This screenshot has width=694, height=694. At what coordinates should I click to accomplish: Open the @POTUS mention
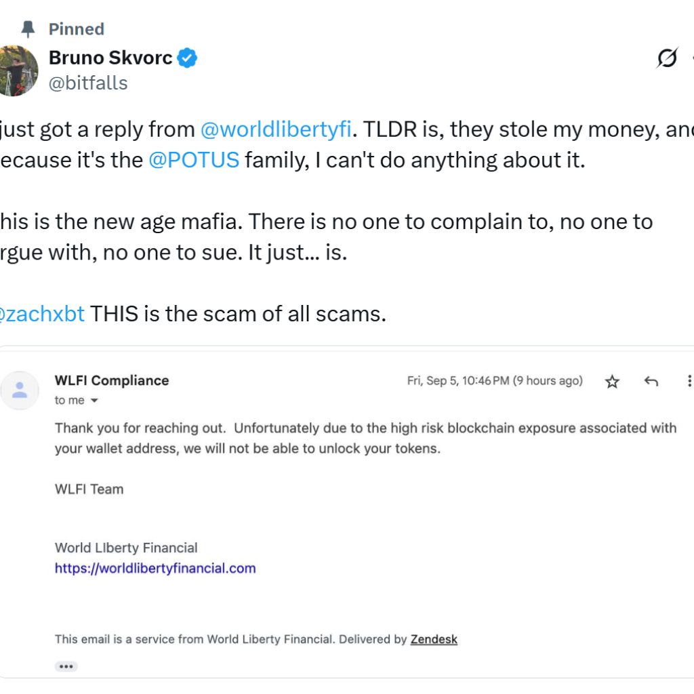click(194, 161)
